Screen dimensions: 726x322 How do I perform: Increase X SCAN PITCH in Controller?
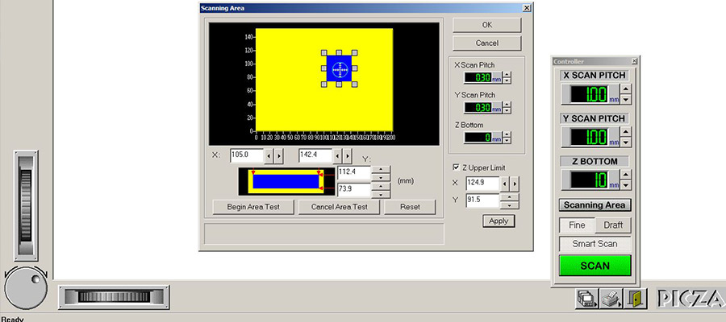[x=625, y=89]
